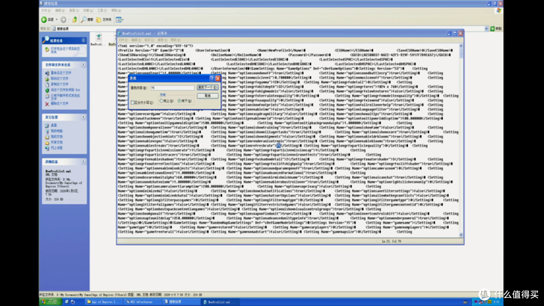Switch to Search Results taskbar button
This screenshot has width=544, height=306.
pyautogui.click(x=181, y=302)
